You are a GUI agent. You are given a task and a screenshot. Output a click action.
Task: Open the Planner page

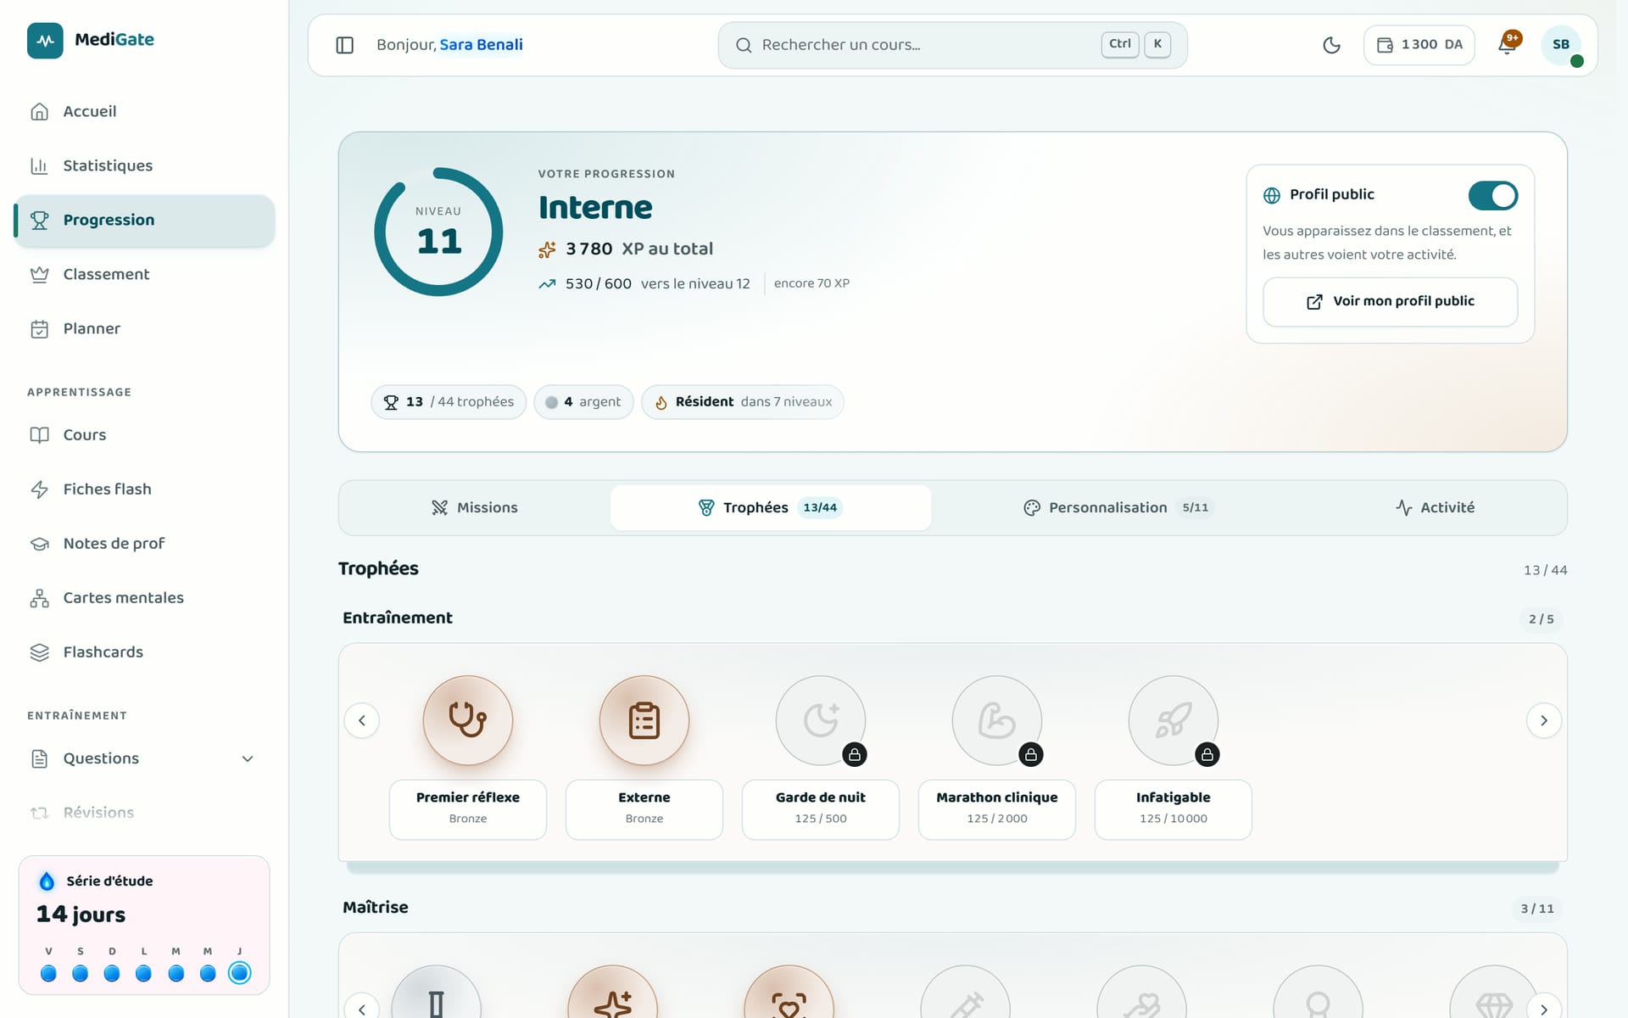144,328
